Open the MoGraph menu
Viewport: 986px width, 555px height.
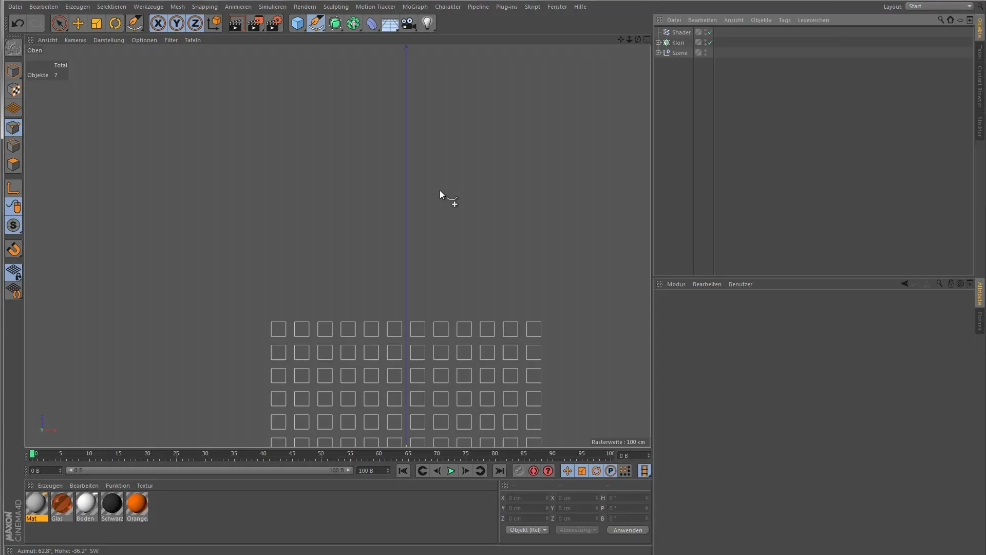point(415,7)
